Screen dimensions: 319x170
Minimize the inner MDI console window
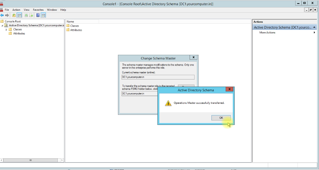[x=307, y=10]
